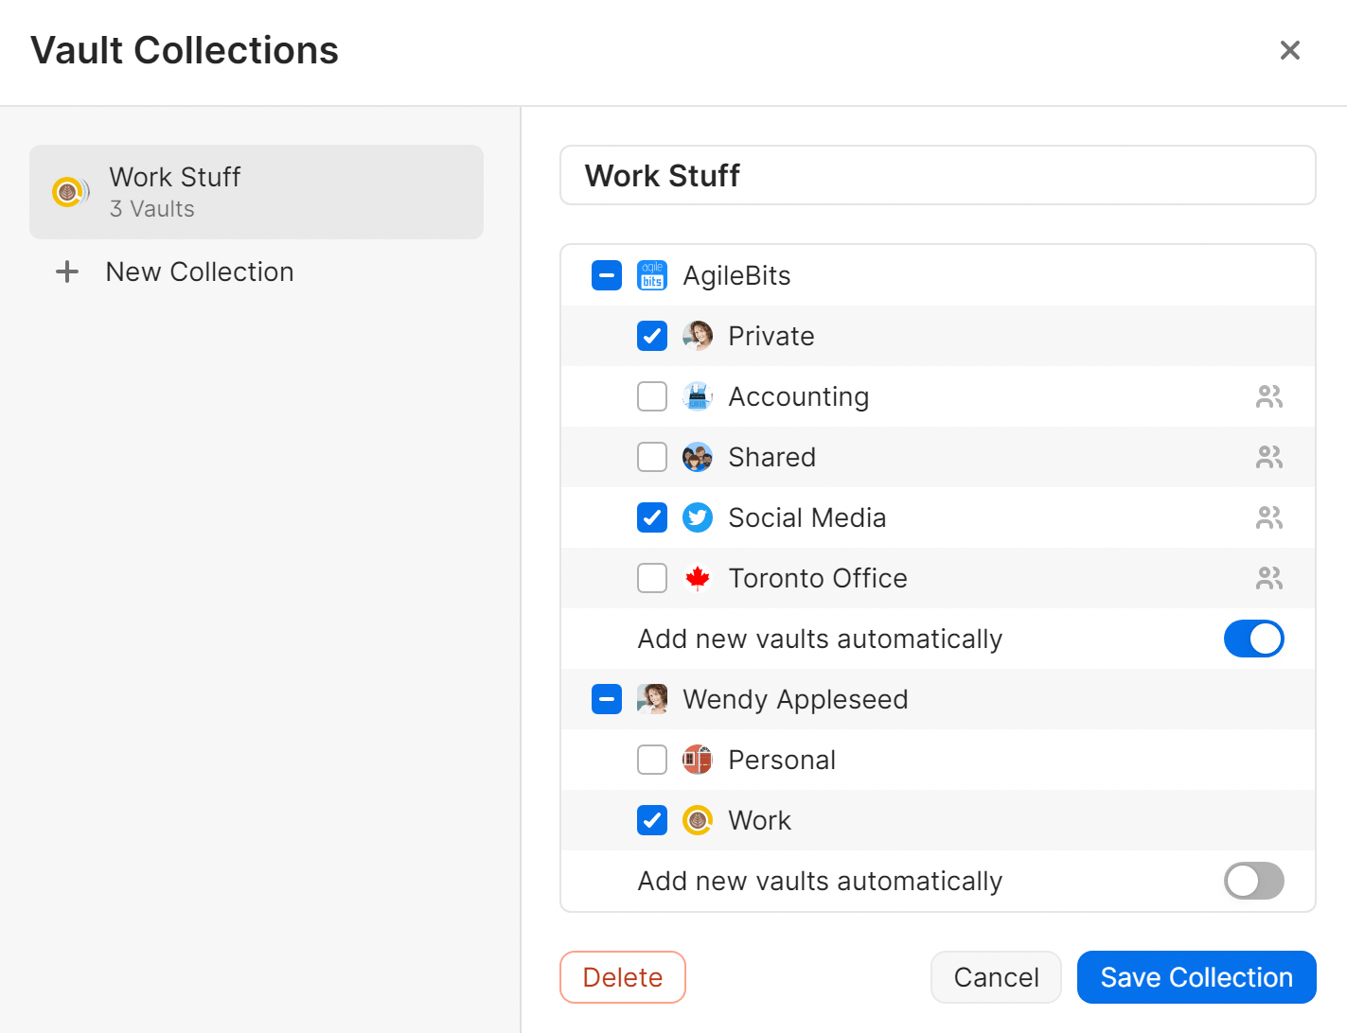Click the Work vault label
Viewport: 1347px width, 1033px height.
click(x=759, y=820)
